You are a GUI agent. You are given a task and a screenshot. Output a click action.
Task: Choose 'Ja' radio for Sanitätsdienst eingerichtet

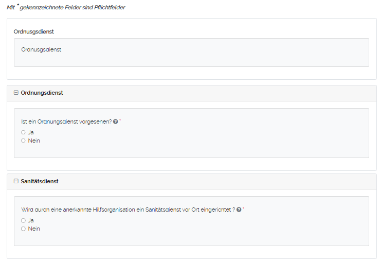[23, 220]
